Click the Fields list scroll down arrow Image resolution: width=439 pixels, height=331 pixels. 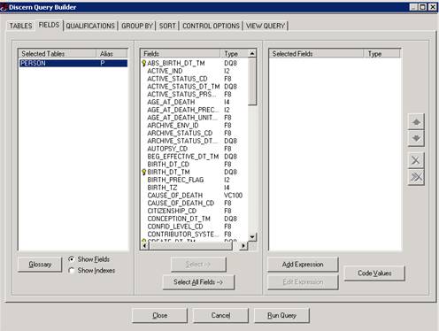click(252, 236)
